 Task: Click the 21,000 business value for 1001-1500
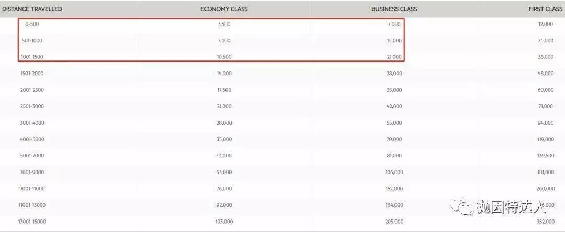(x=394, y=57)
